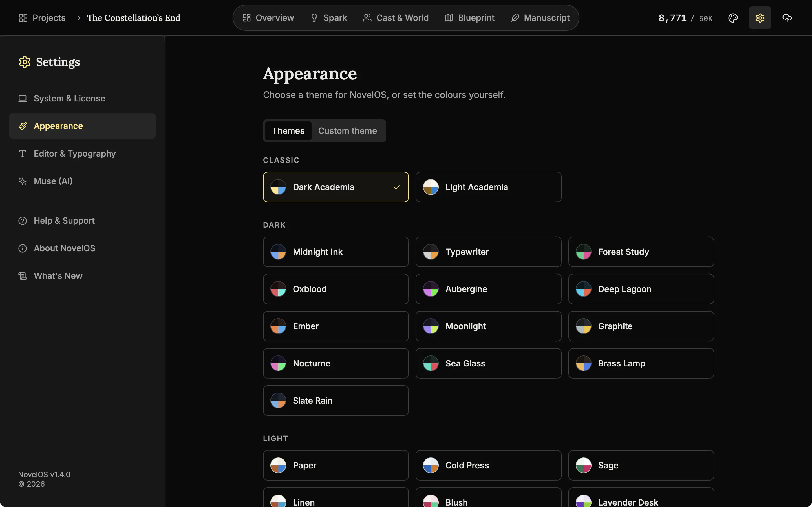
Task: Choose the Typewriter theme
Action: pyautogui.click(x=488, y=252)
